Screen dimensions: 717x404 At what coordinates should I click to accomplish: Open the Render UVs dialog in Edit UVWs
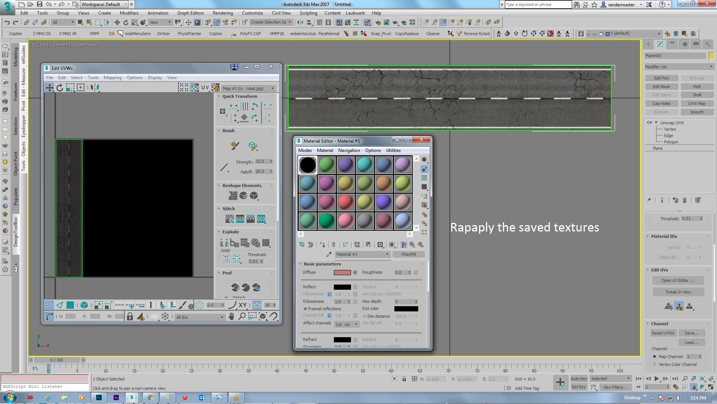click(216, 88)
